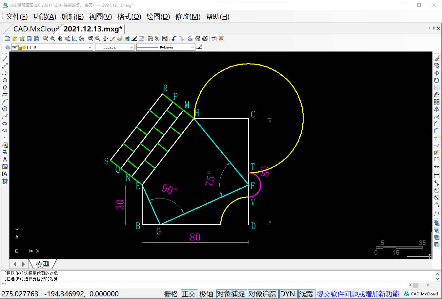Select the Hatch fill tool

5,181
